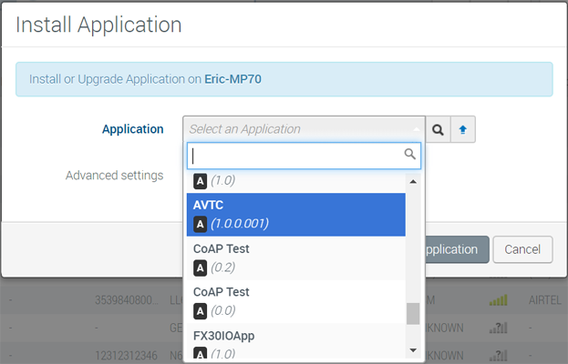568x364 pixels.
Task: Click the 'A' icon next to version (0.0)
Action: [200, 311]
